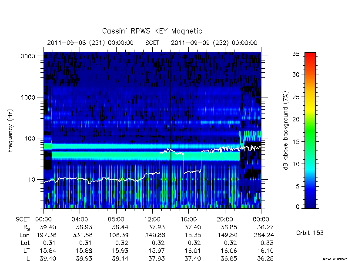Click the 35 dB colorbar tick label

pos(296,54)
